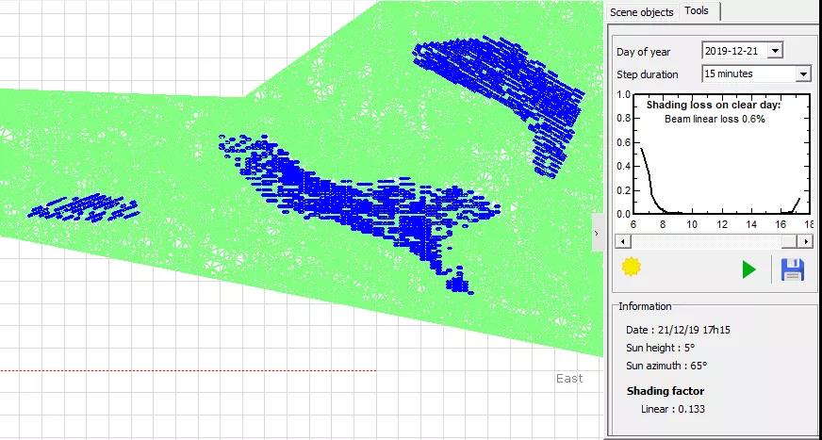Start the shading animation with the green play icon
This screenshot has width=822, height=440.
point(749,270)
